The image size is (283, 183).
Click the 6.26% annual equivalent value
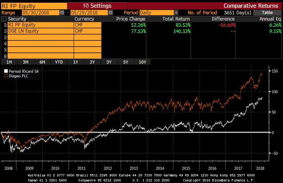[x=275, y=25]
